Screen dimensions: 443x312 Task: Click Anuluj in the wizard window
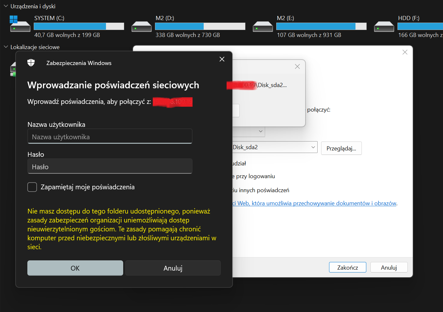[x=389, y=267]
